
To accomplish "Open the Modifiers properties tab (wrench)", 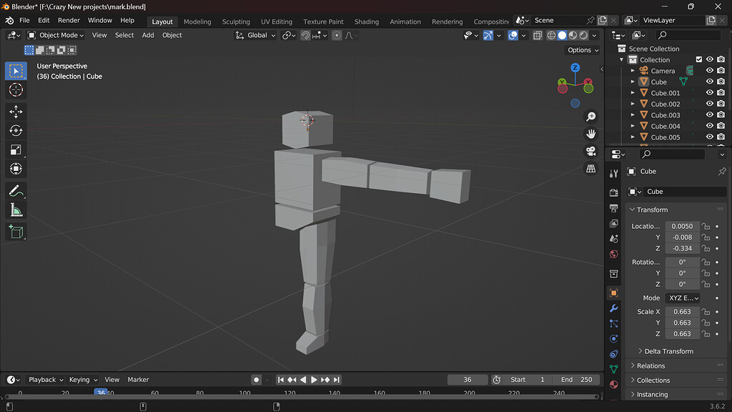I will pos(614,308).
